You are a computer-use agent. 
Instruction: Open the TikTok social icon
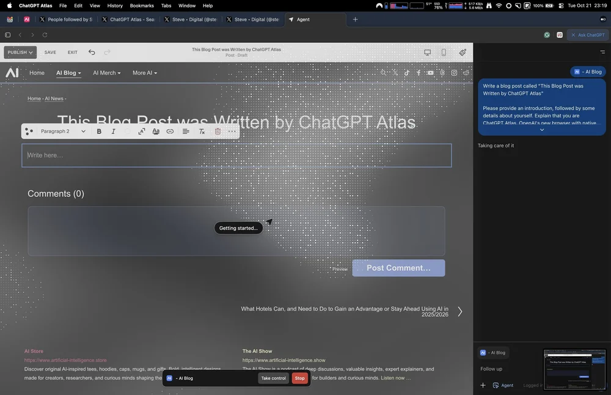click(x=407, y=73)
